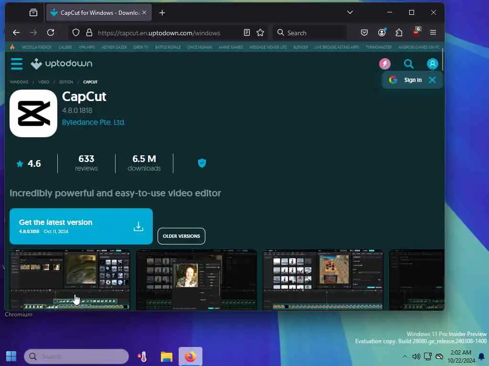The height and width of the screenshot is (366, 489).
Task: Click the 6.5 M downloads stat
Action: point(144,163)
